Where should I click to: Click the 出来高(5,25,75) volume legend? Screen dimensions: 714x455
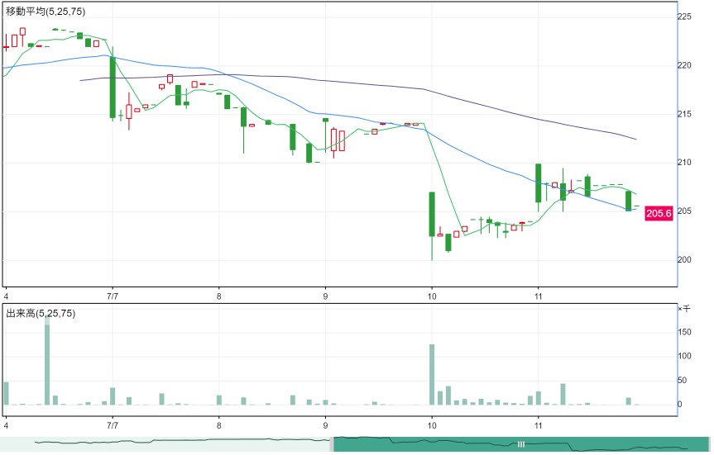tap(40, 313)
